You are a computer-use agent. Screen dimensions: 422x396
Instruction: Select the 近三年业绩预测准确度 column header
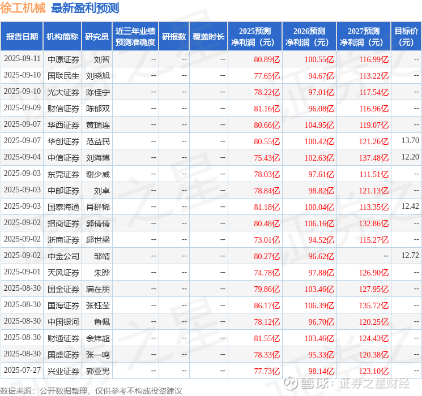[135, 37]
